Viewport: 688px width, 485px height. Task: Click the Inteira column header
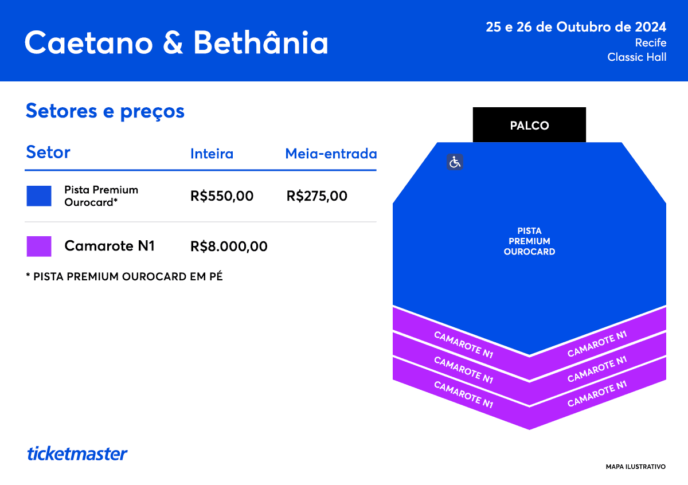point(212,154)
